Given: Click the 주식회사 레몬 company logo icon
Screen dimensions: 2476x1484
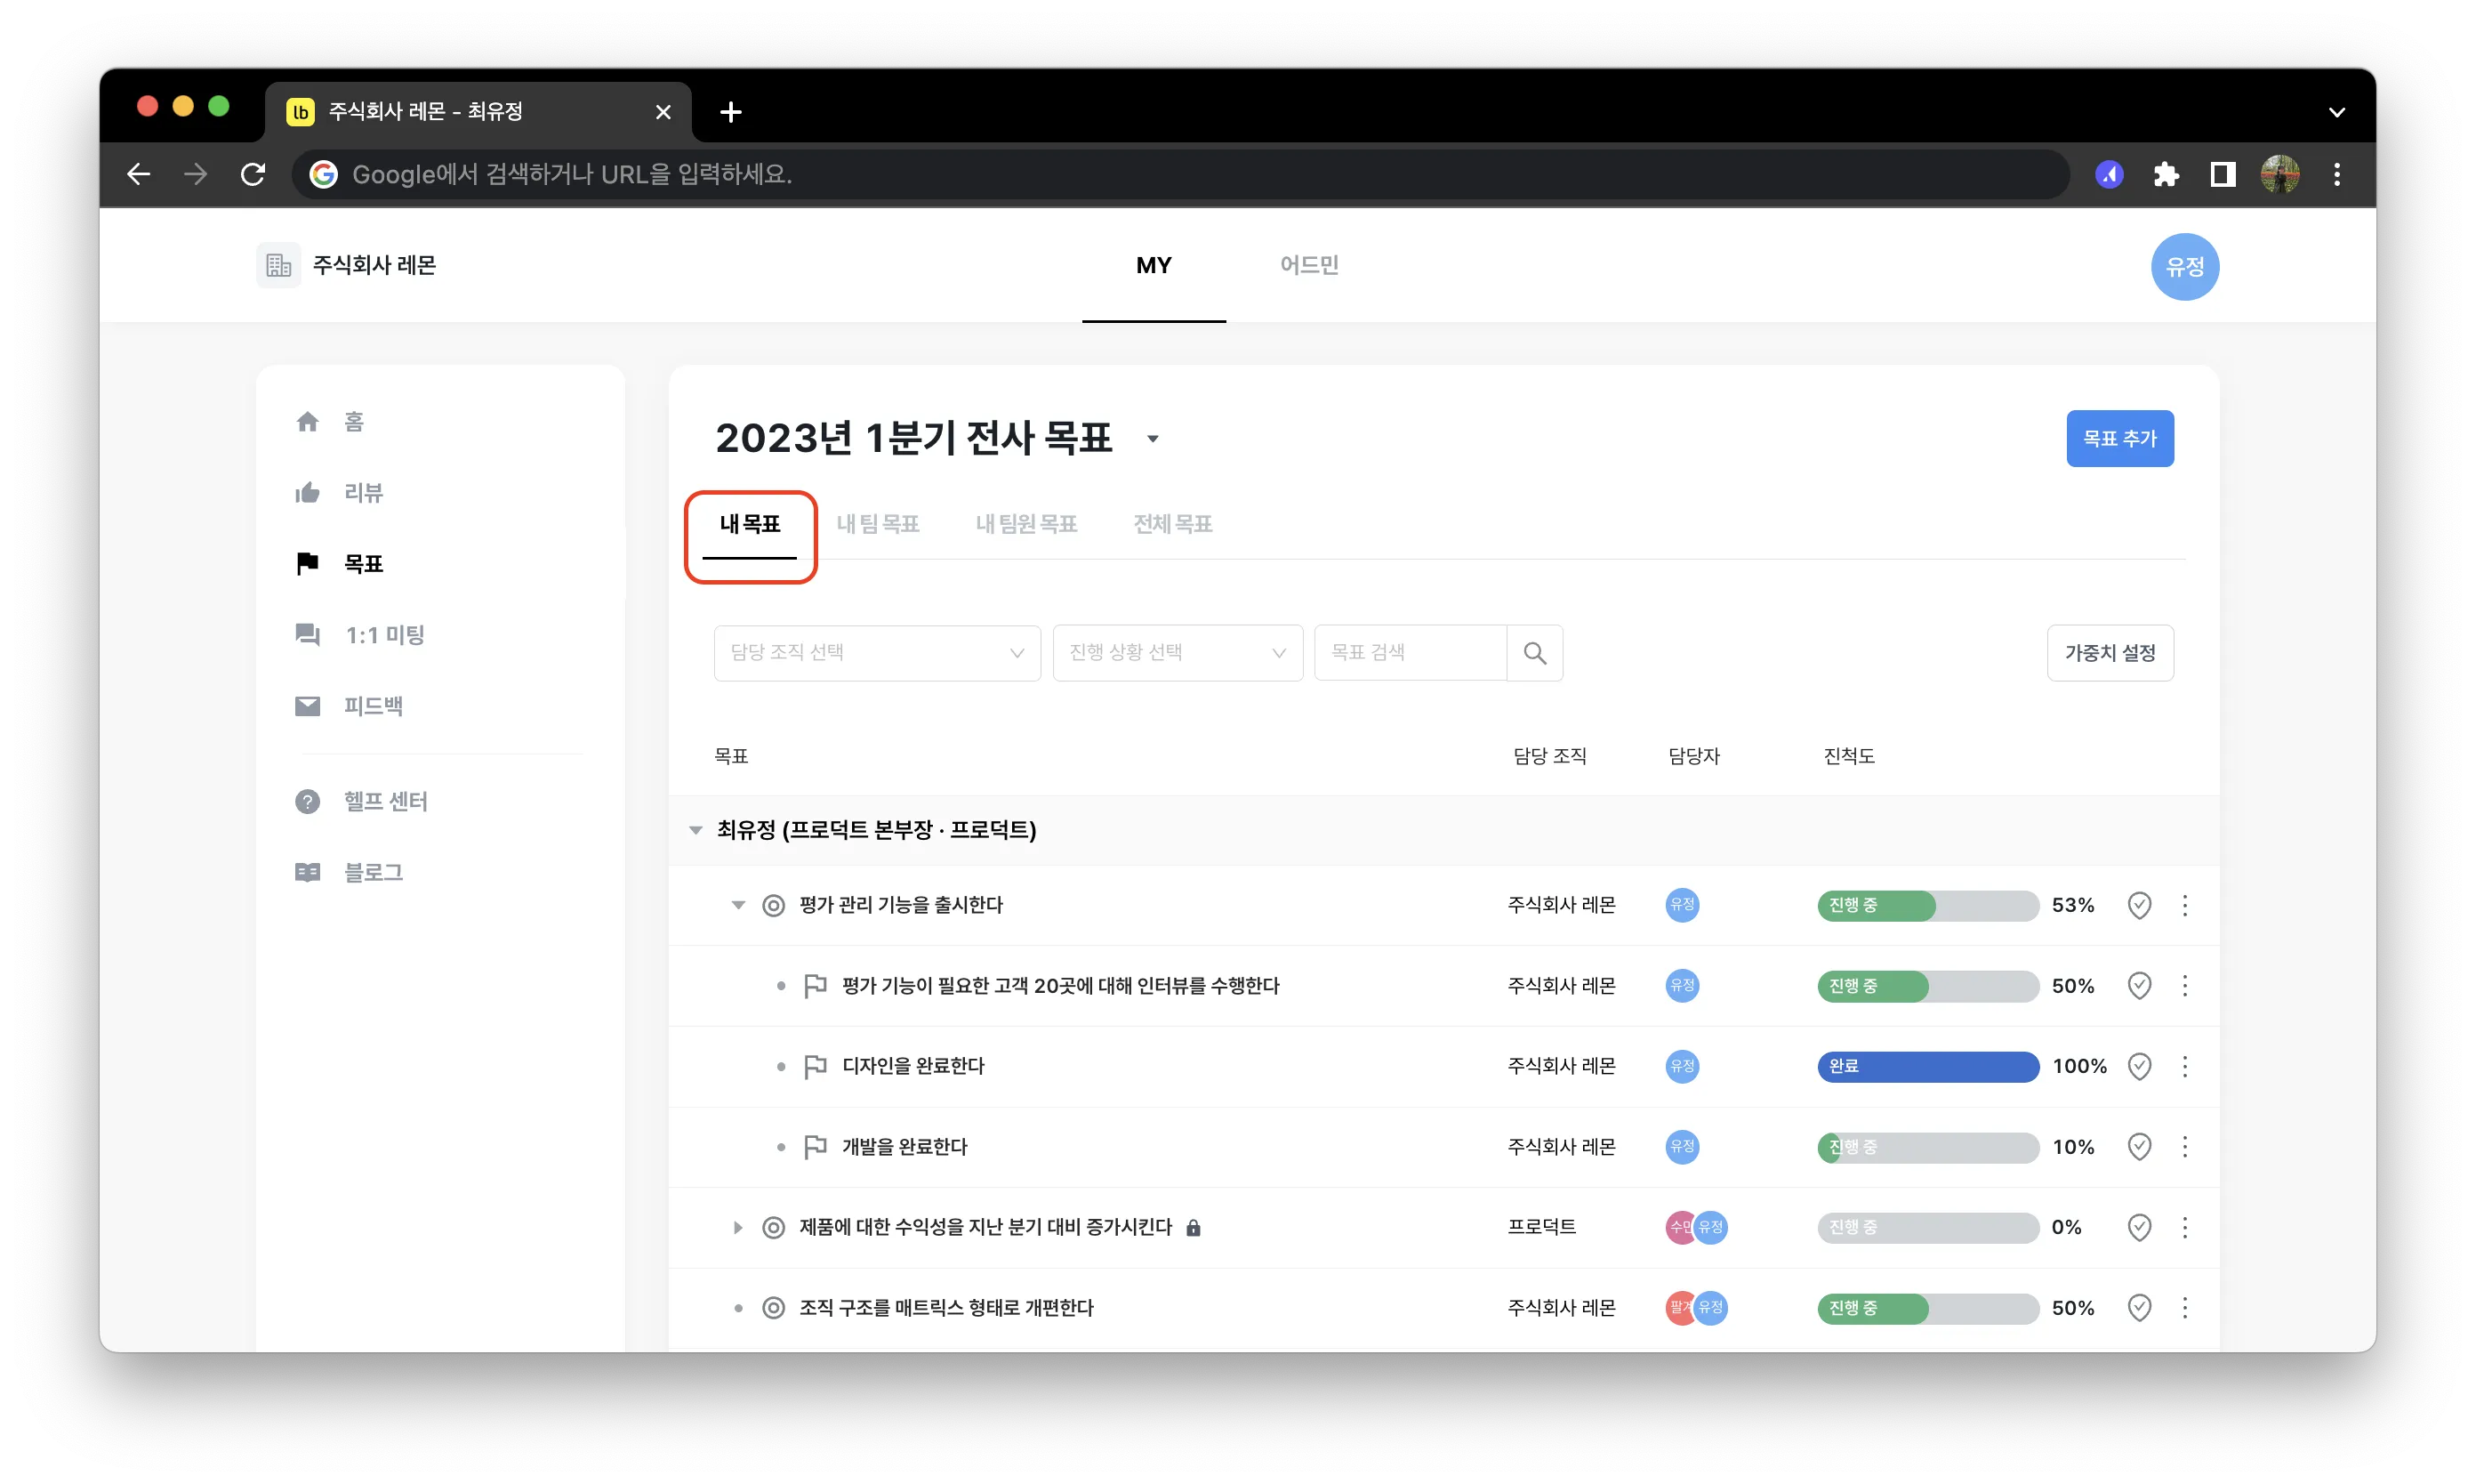Looking at the screenshot, I should [277, 265].
